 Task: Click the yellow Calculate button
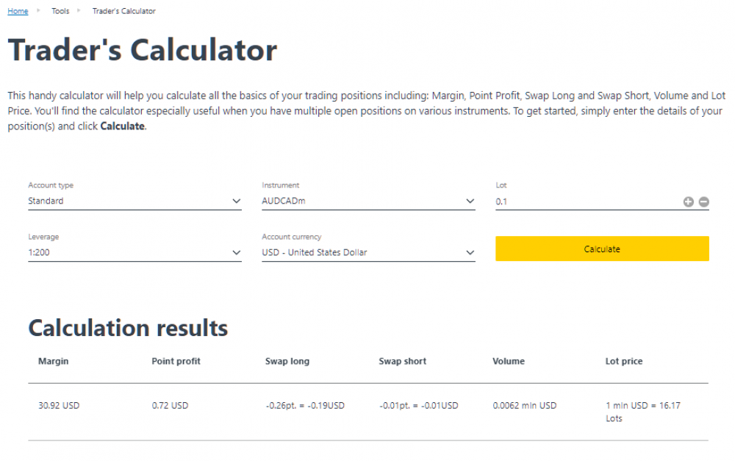(602, 249)
